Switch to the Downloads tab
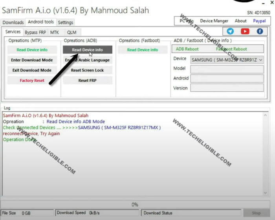This screenshot has width=275, height=220. pyautogui.click(x=13, y=22)
